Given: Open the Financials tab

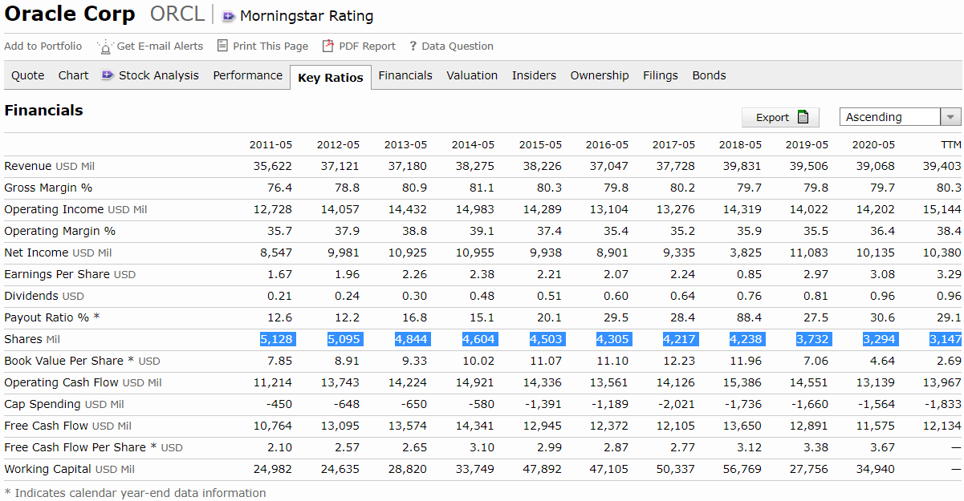Looking at the screenshot, I should [x=405, y=75].
